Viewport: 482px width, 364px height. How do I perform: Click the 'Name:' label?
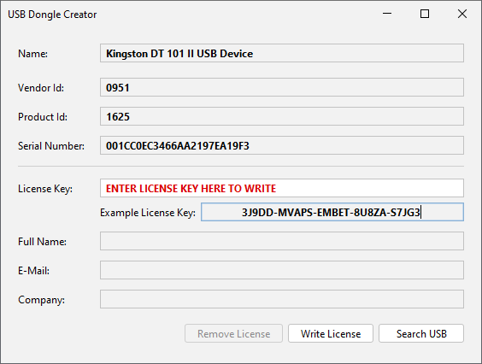point(32,54)
